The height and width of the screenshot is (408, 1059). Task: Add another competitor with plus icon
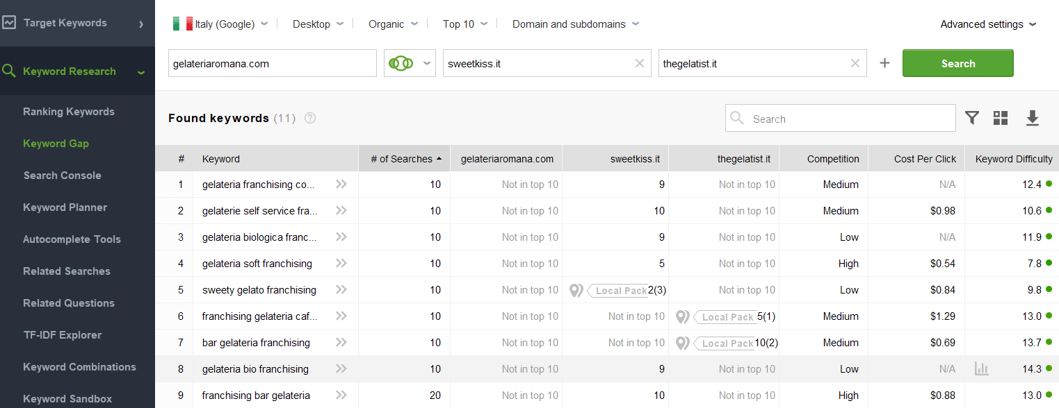[x=884, y=63]
